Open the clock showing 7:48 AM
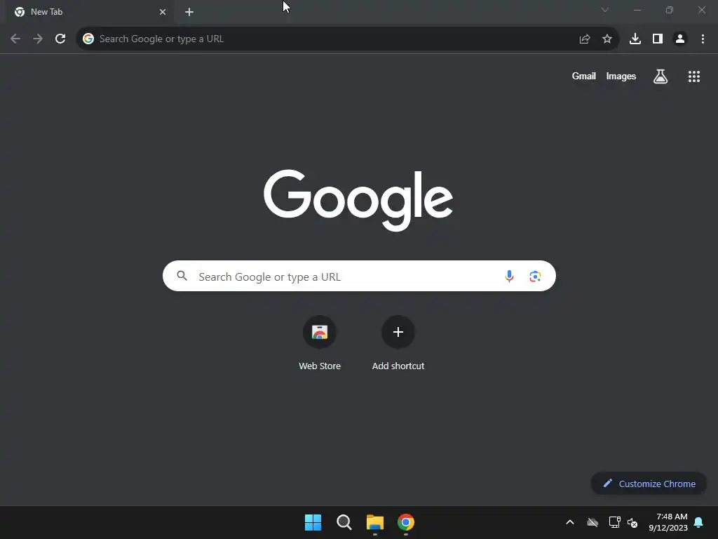 pyautogui.click(x=668, y=522)
